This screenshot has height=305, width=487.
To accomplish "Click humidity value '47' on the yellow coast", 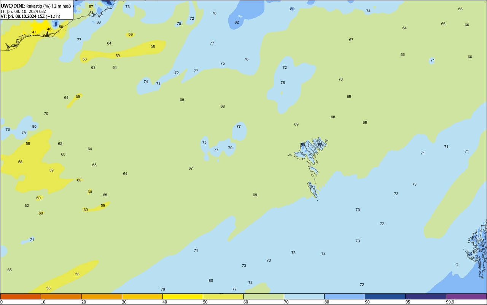I will pyautogui.click(x=34, y=32).
